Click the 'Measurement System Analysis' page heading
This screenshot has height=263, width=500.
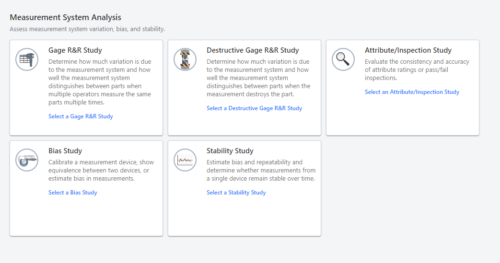[x=65, y=18]
